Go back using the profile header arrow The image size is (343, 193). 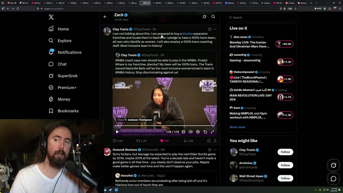click(x=105, y=17)
